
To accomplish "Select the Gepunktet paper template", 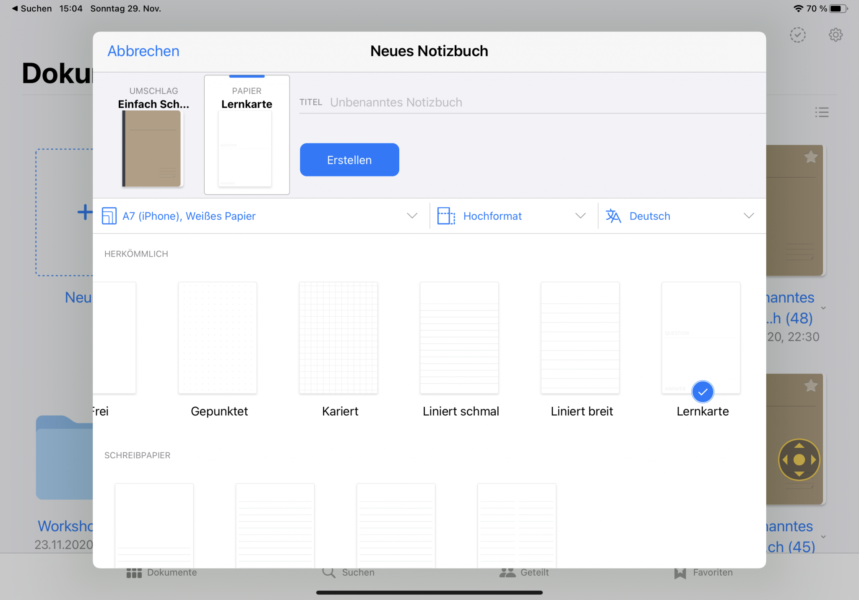I will (218, 338).
